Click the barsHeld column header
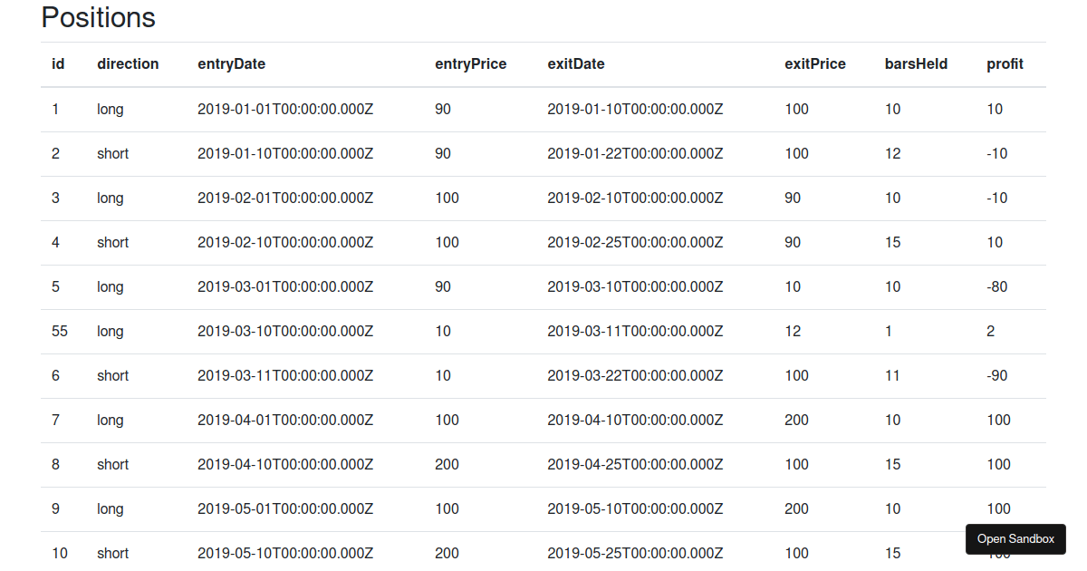Image resolution: width=1087 pixels, height=571 pixels. click(x=916, y=64)
